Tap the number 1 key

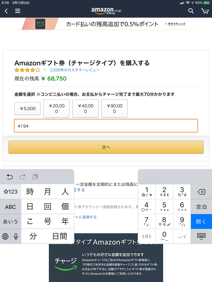(147, 192)
